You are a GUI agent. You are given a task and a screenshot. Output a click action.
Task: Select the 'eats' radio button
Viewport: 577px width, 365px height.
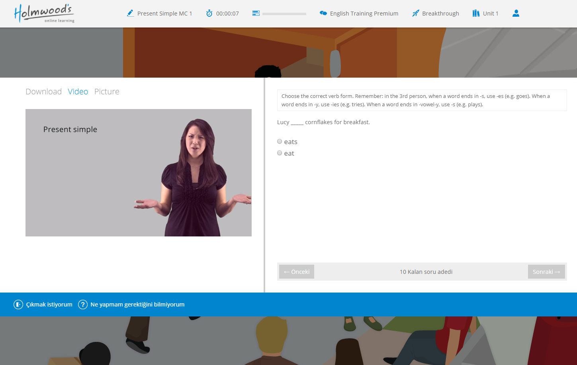click(280, 141)
